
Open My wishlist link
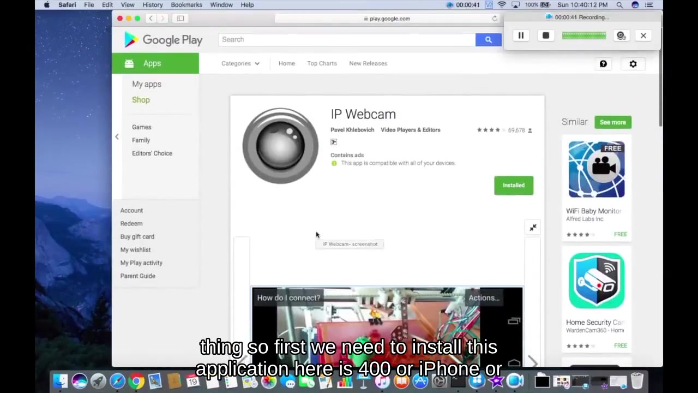[x=135, y=249]
